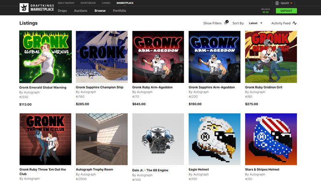321x181 pixels.
Task: Click the Activity Feed pulse icon
Action: click(x=295, y=23)
